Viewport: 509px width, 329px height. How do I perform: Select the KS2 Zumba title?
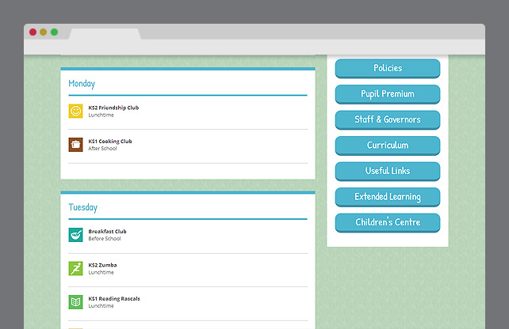click(x=101, y=265)
